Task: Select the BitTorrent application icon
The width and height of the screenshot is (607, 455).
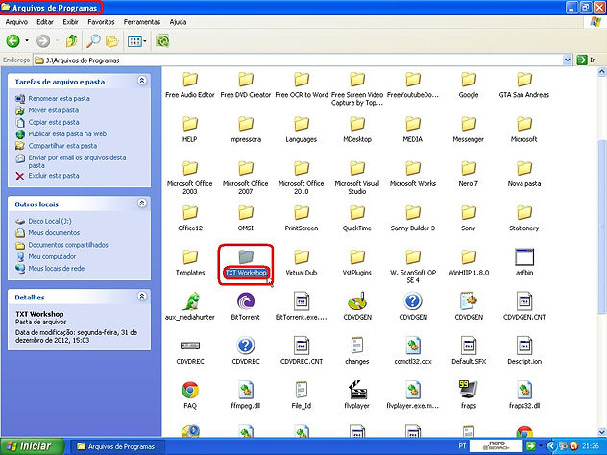Action: pyautogui.click(x=246, y=306)
